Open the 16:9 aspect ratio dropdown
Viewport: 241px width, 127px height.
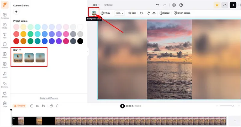point(96,5)
